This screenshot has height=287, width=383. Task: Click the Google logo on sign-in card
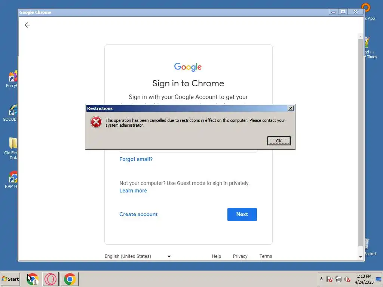click(x=188, y=67)
